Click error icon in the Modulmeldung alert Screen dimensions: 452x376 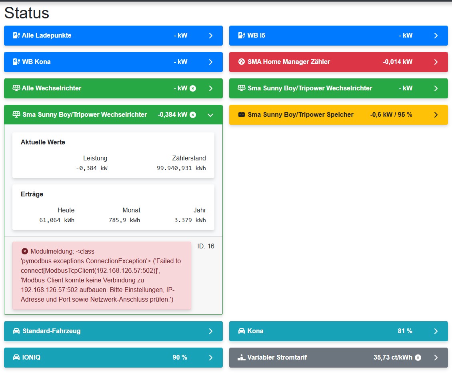[25, 251]
